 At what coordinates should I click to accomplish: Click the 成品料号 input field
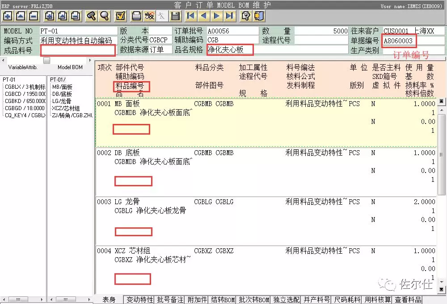[x=78, y=50]
